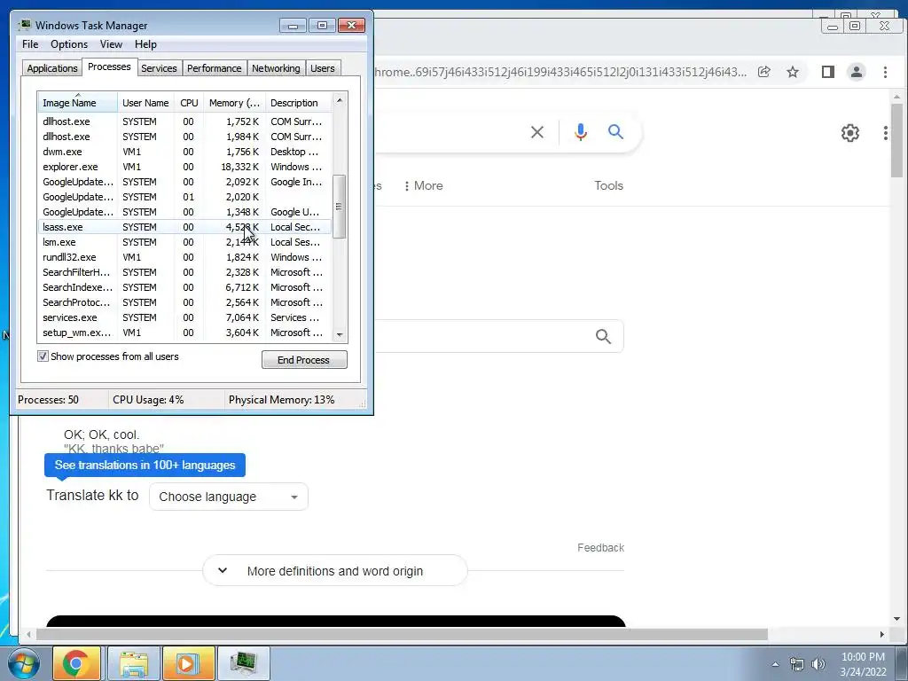Click the share page icon in Chrome address bar
Image resolution: width=908 pixels, height=681 pixels.
763,72
